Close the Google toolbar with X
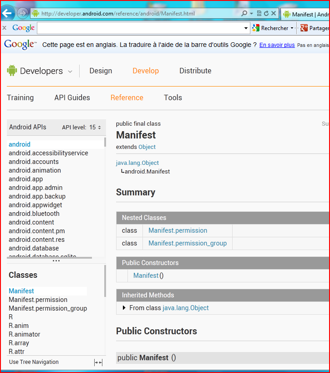Viewport: 330px width, 373px height. (x=4, y=28)
